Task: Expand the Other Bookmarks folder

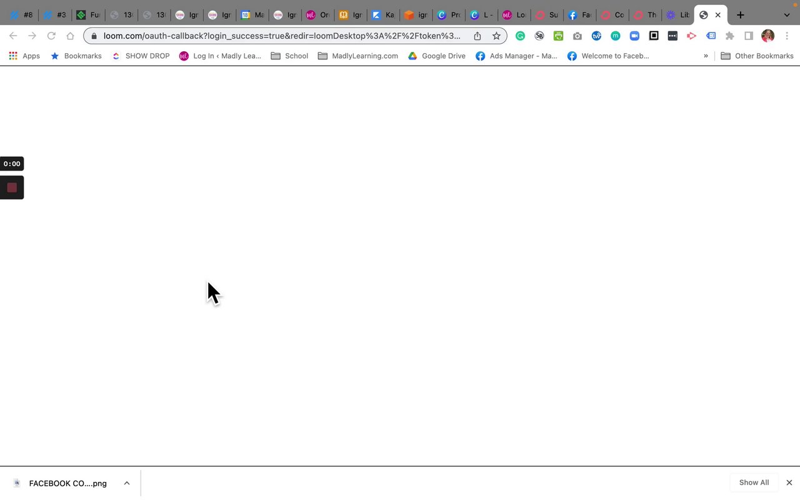Action: point(757,56)
